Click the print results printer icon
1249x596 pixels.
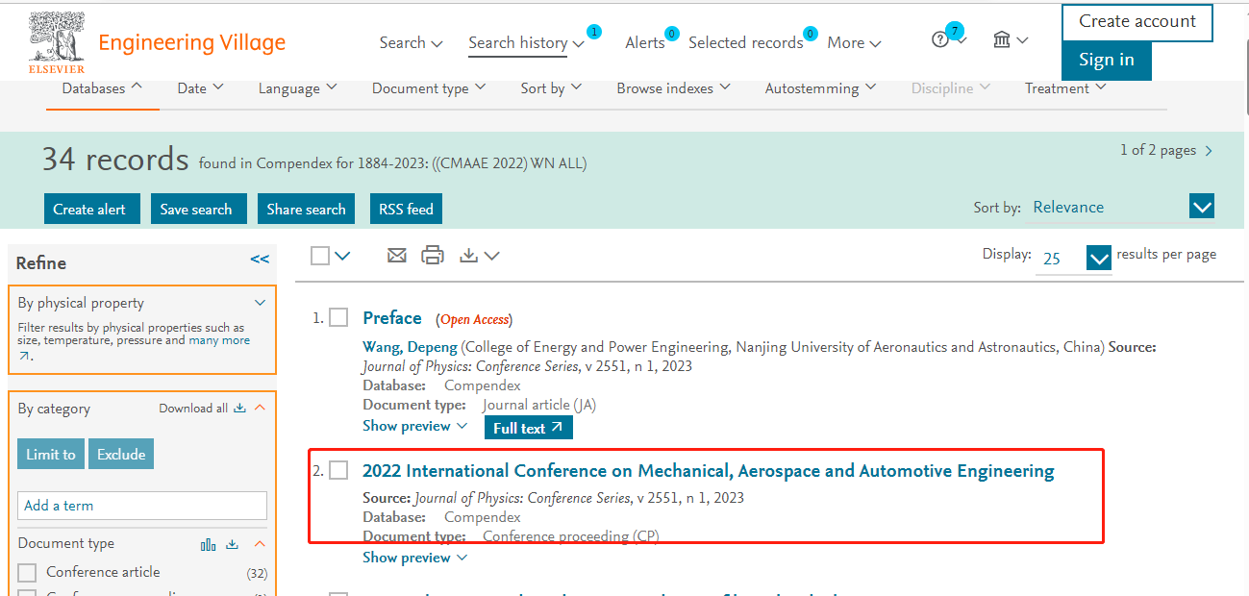pos(433,256)
